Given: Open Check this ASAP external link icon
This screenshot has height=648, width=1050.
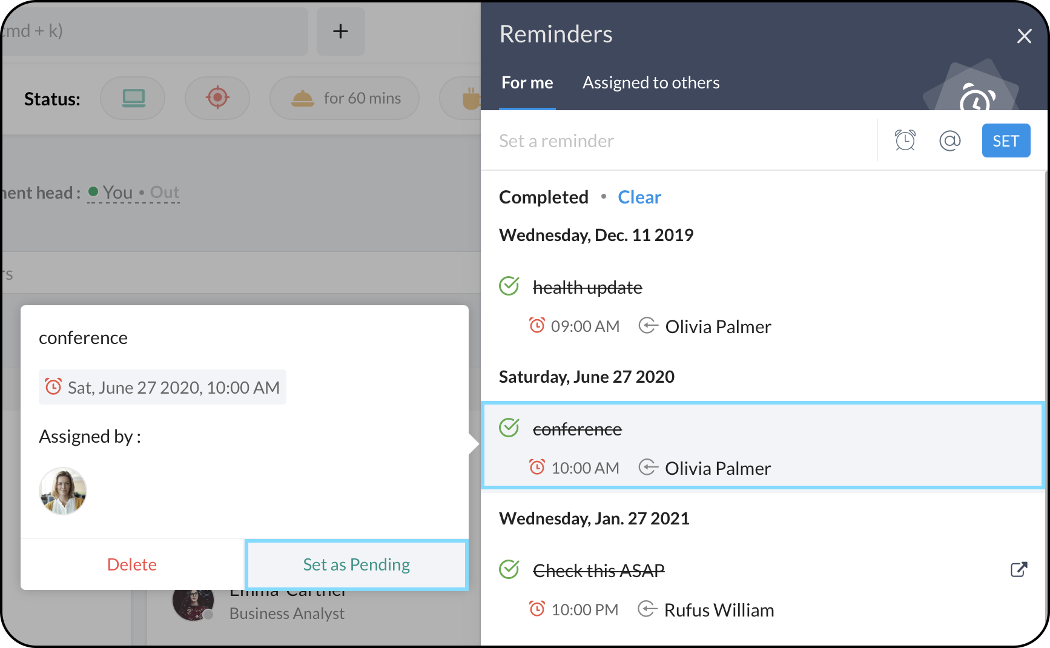Looking at the screenshot, I should pos(1019,569).
